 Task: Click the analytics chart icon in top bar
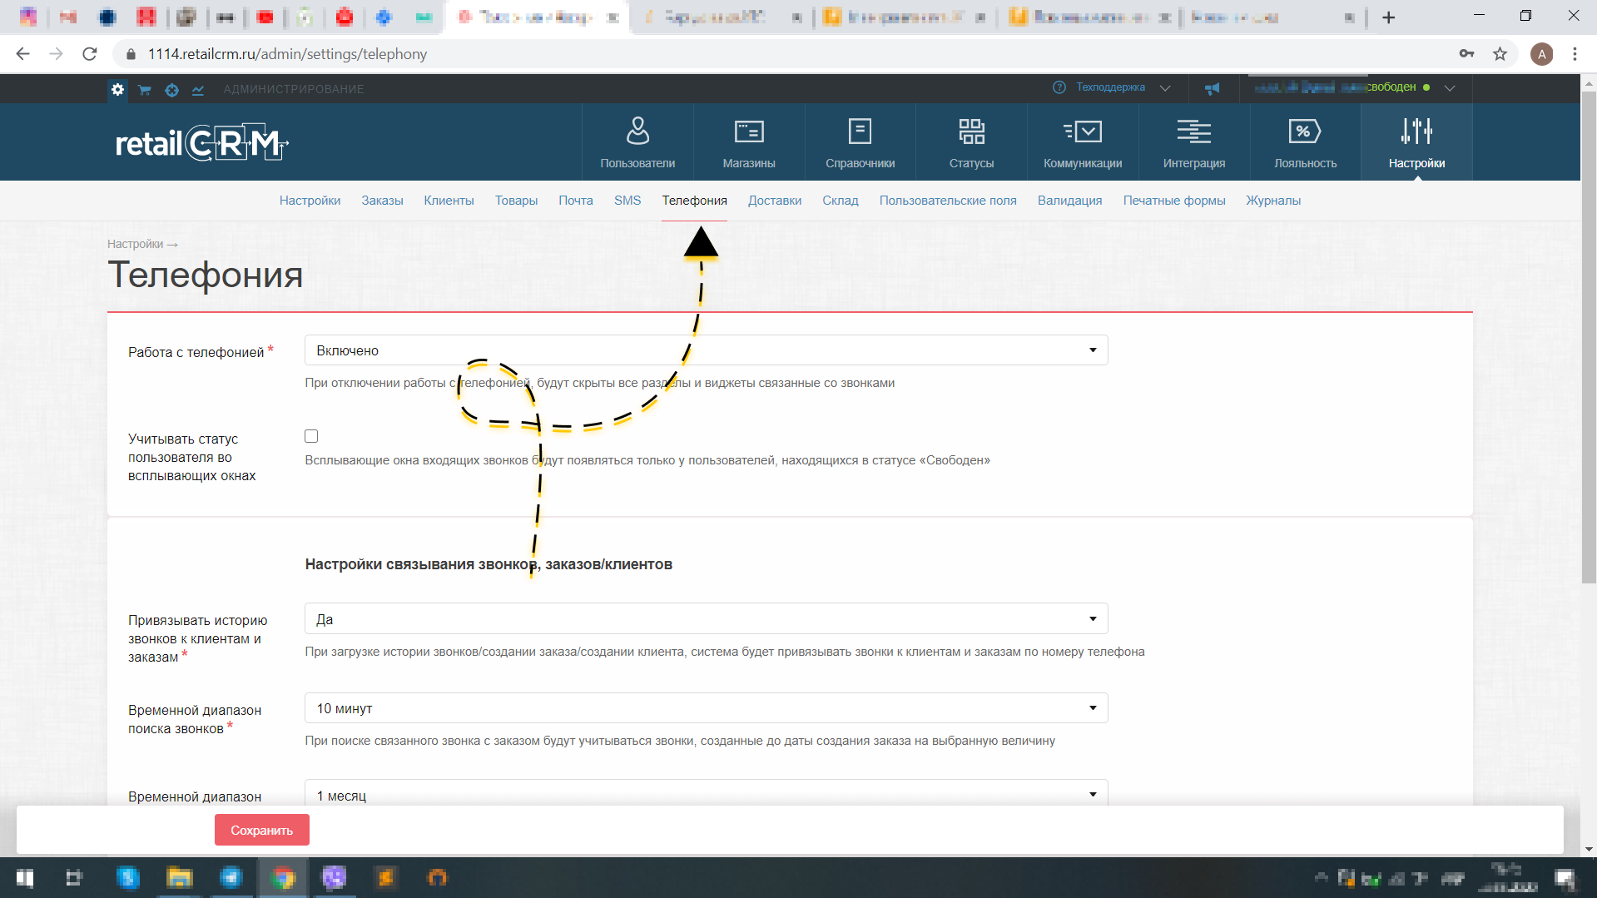click(x=198, y=89)
